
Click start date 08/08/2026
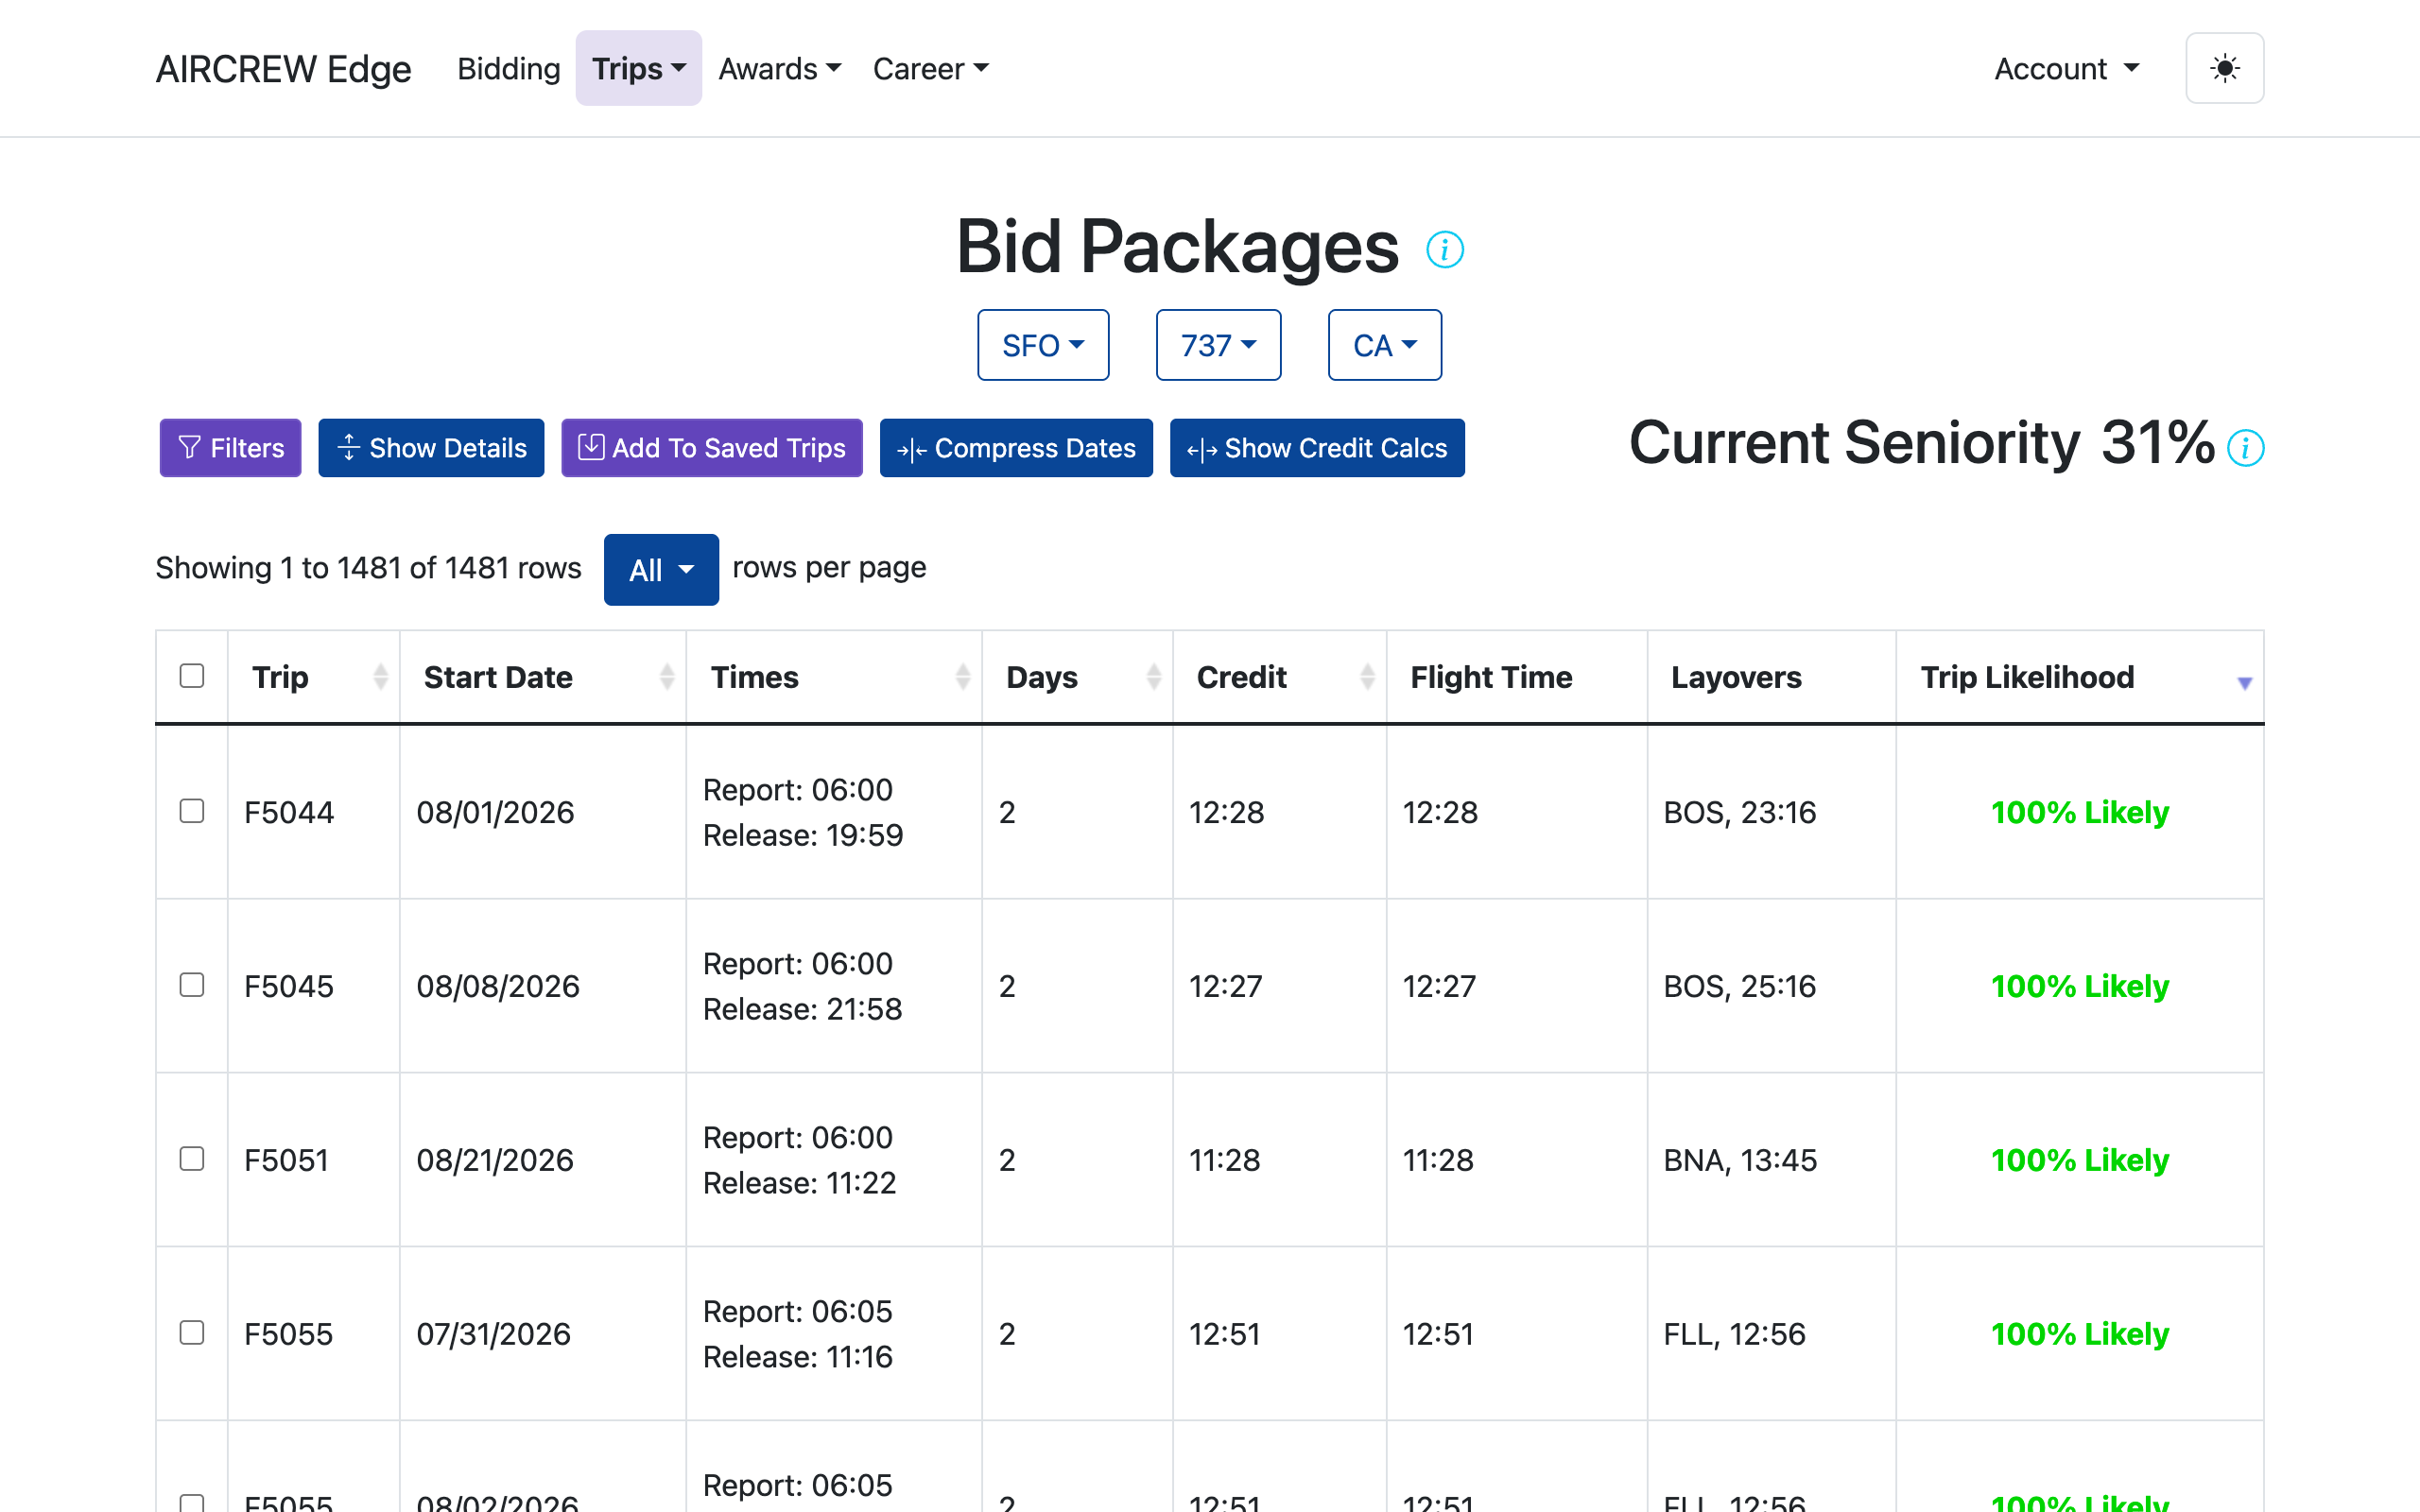498,986
